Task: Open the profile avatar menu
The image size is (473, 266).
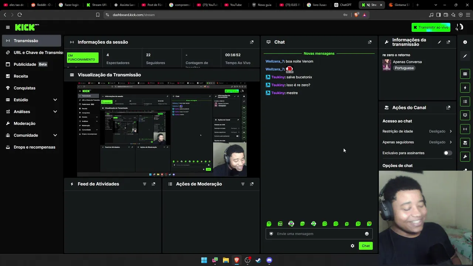Action: point(459,27)
